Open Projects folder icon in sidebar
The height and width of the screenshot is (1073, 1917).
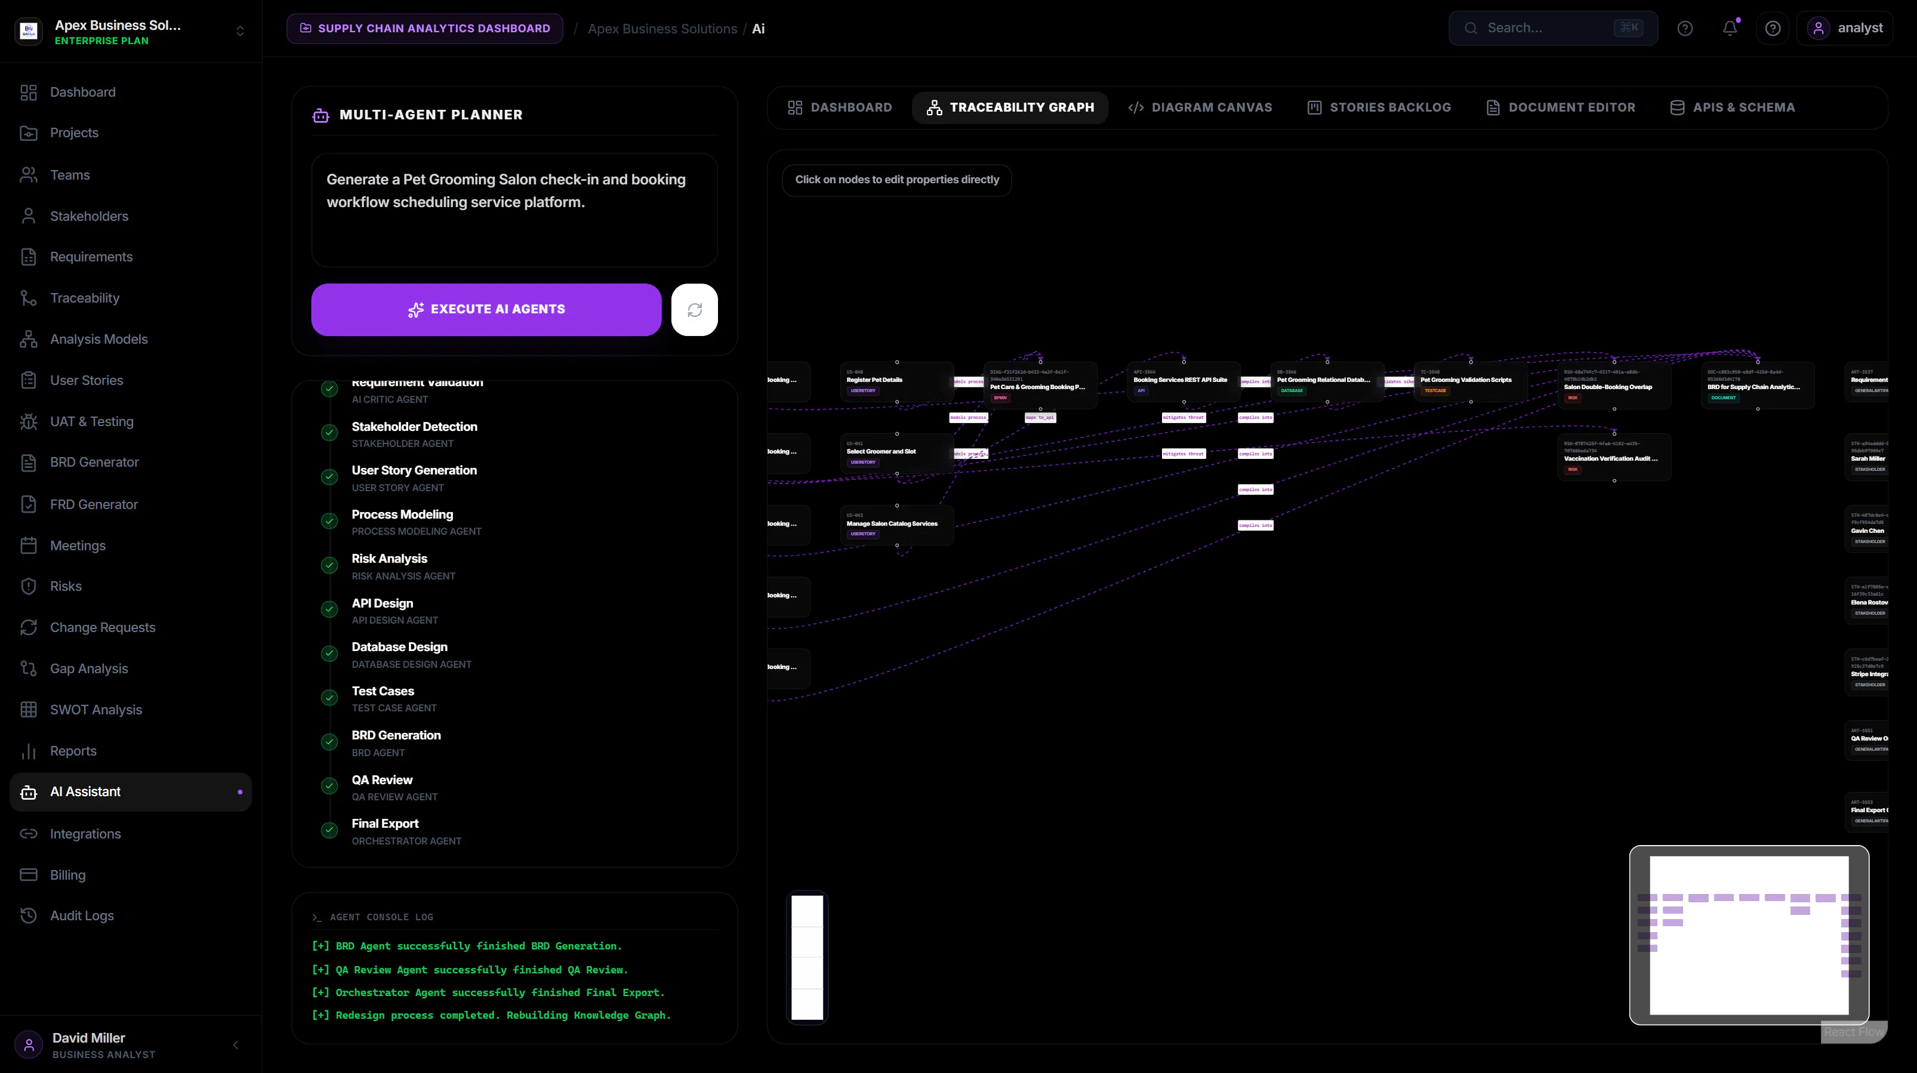coord(28,133)
